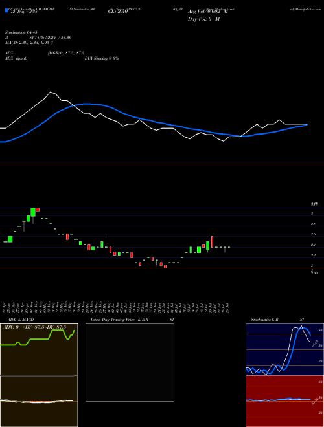This screenshot has height=427, width=324.
Task: Click the red RSI sub-panel
Action: coord(284,401)
